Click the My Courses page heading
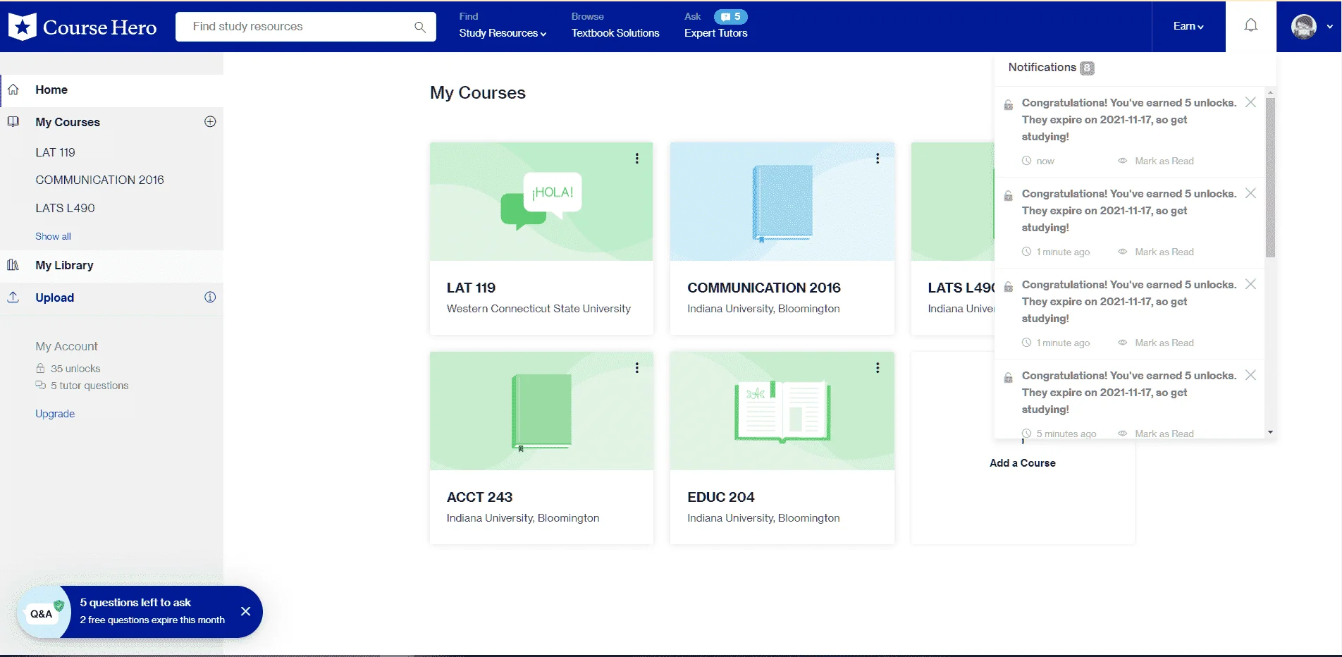Image resolution: width=1342 pixels, height=657 pixels. coord(478,93)
